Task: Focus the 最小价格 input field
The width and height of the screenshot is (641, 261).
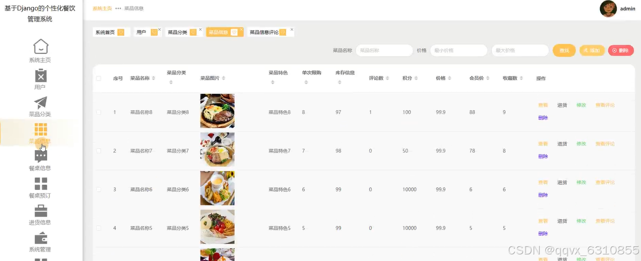Action: coord(459,50)
